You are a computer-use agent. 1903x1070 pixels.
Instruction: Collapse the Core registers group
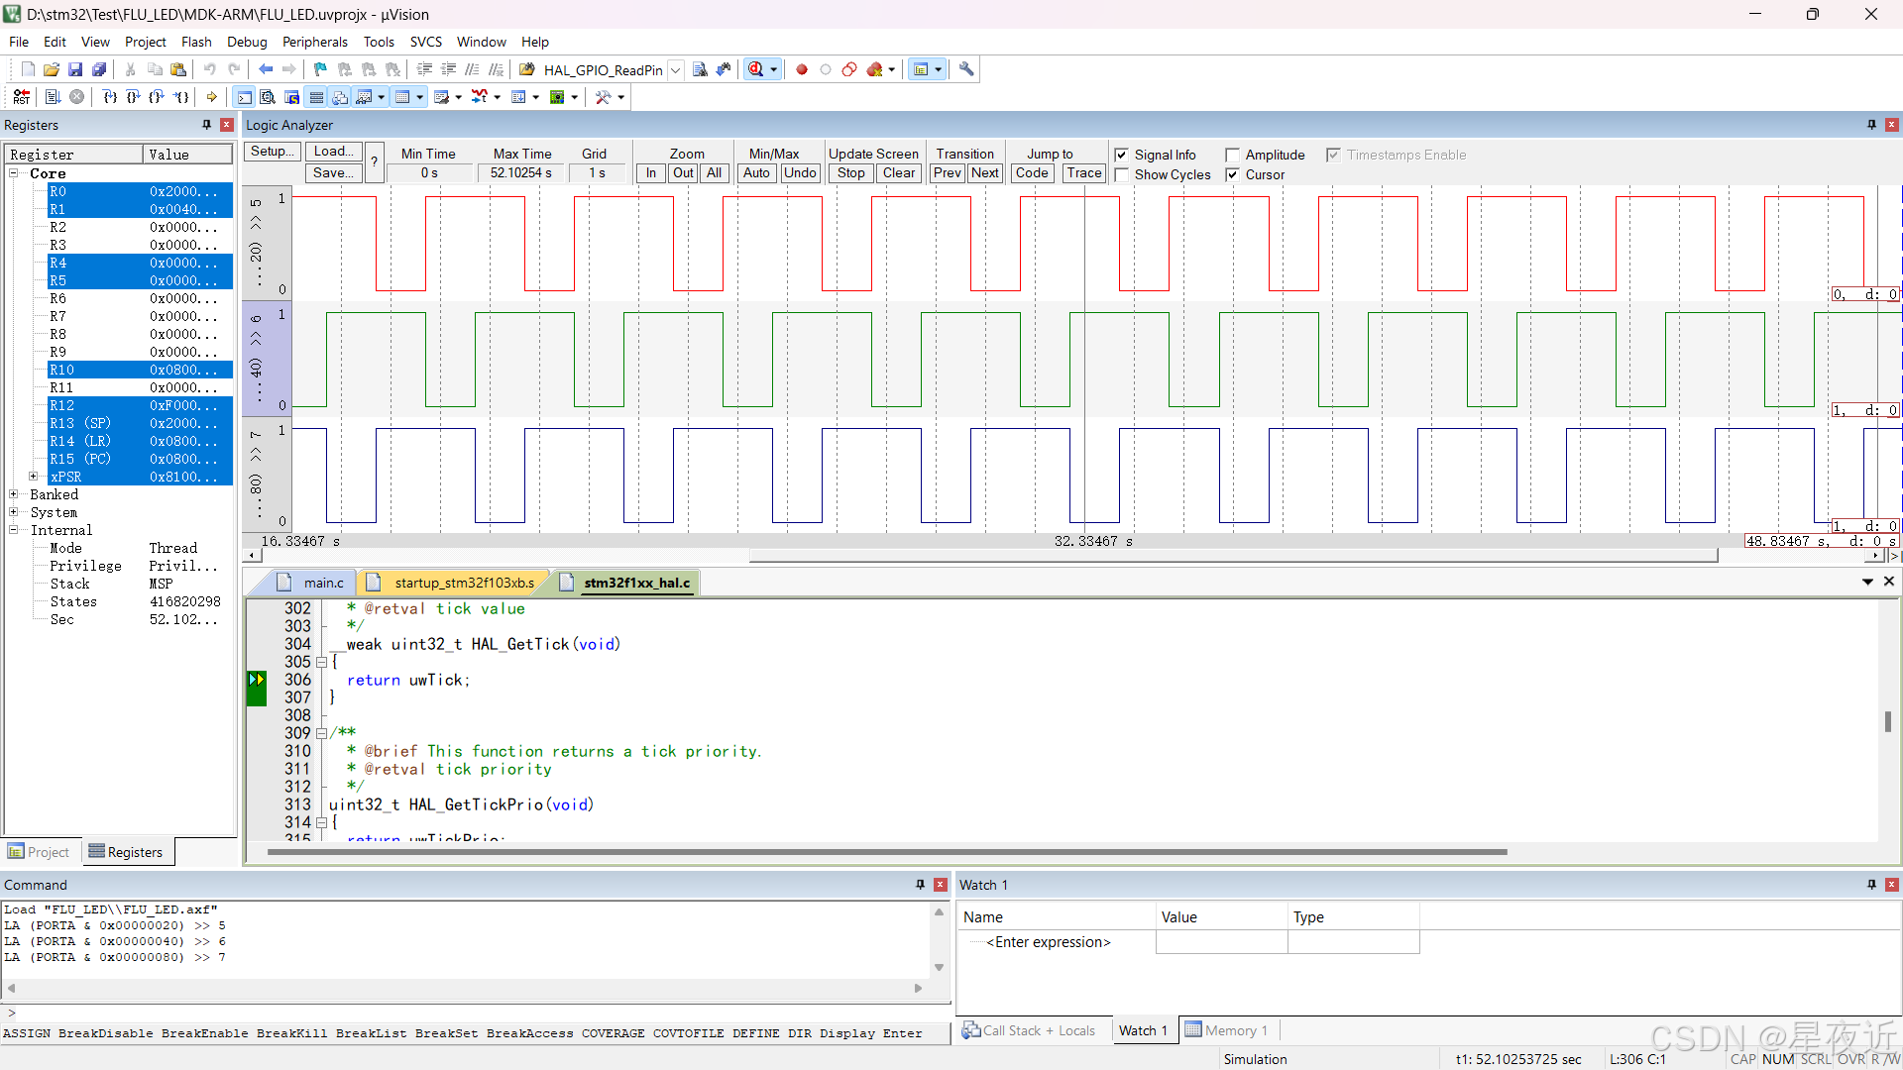click(14, 173)
